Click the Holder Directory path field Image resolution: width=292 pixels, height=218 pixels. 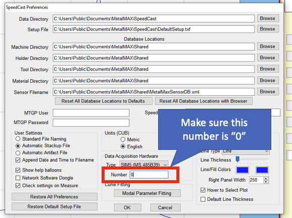pos(154,58)
